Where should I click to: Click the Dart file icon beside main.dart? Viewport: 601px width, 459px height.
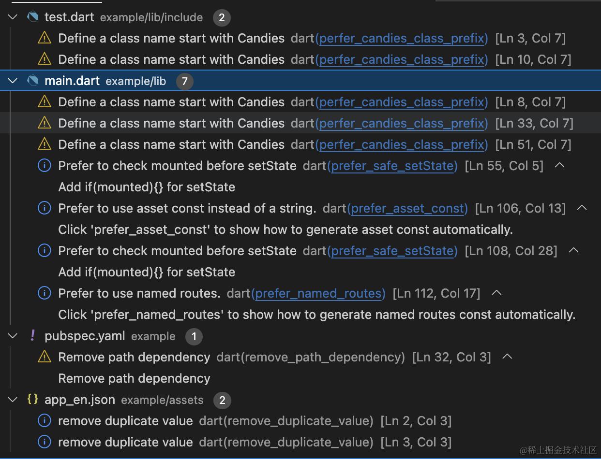(x=33, y=81)
